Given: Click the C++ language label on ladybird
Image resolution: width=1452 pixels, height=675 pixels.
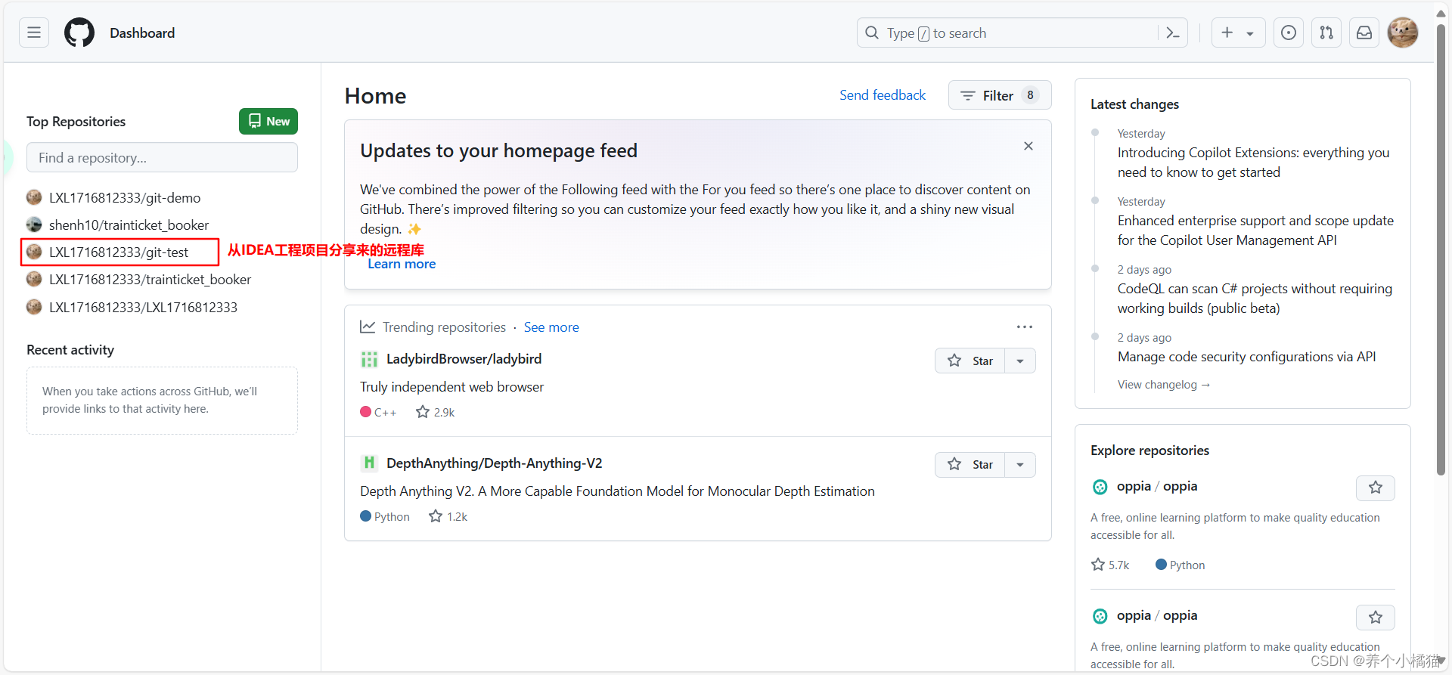Looking at the screenshot, I should pos(378,412).
